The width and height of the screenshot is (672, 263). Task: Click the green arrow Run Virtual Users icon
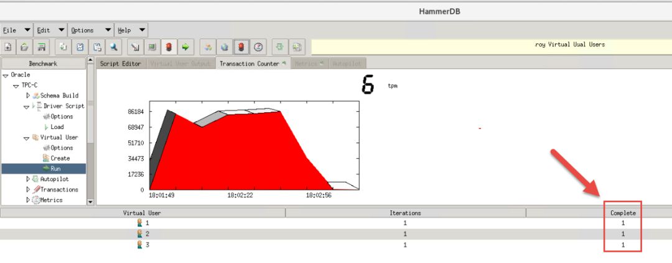point(185,47)
